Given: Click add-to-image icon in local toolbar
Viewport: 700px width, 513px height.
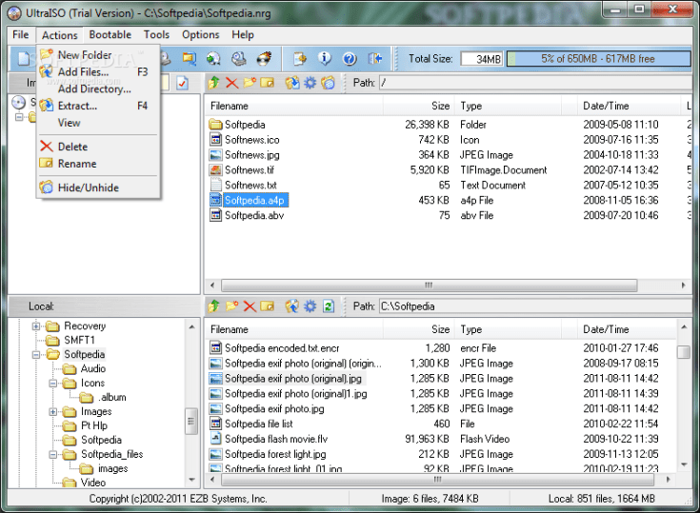Looking at the screenshot, I should (x=292, y=306).
